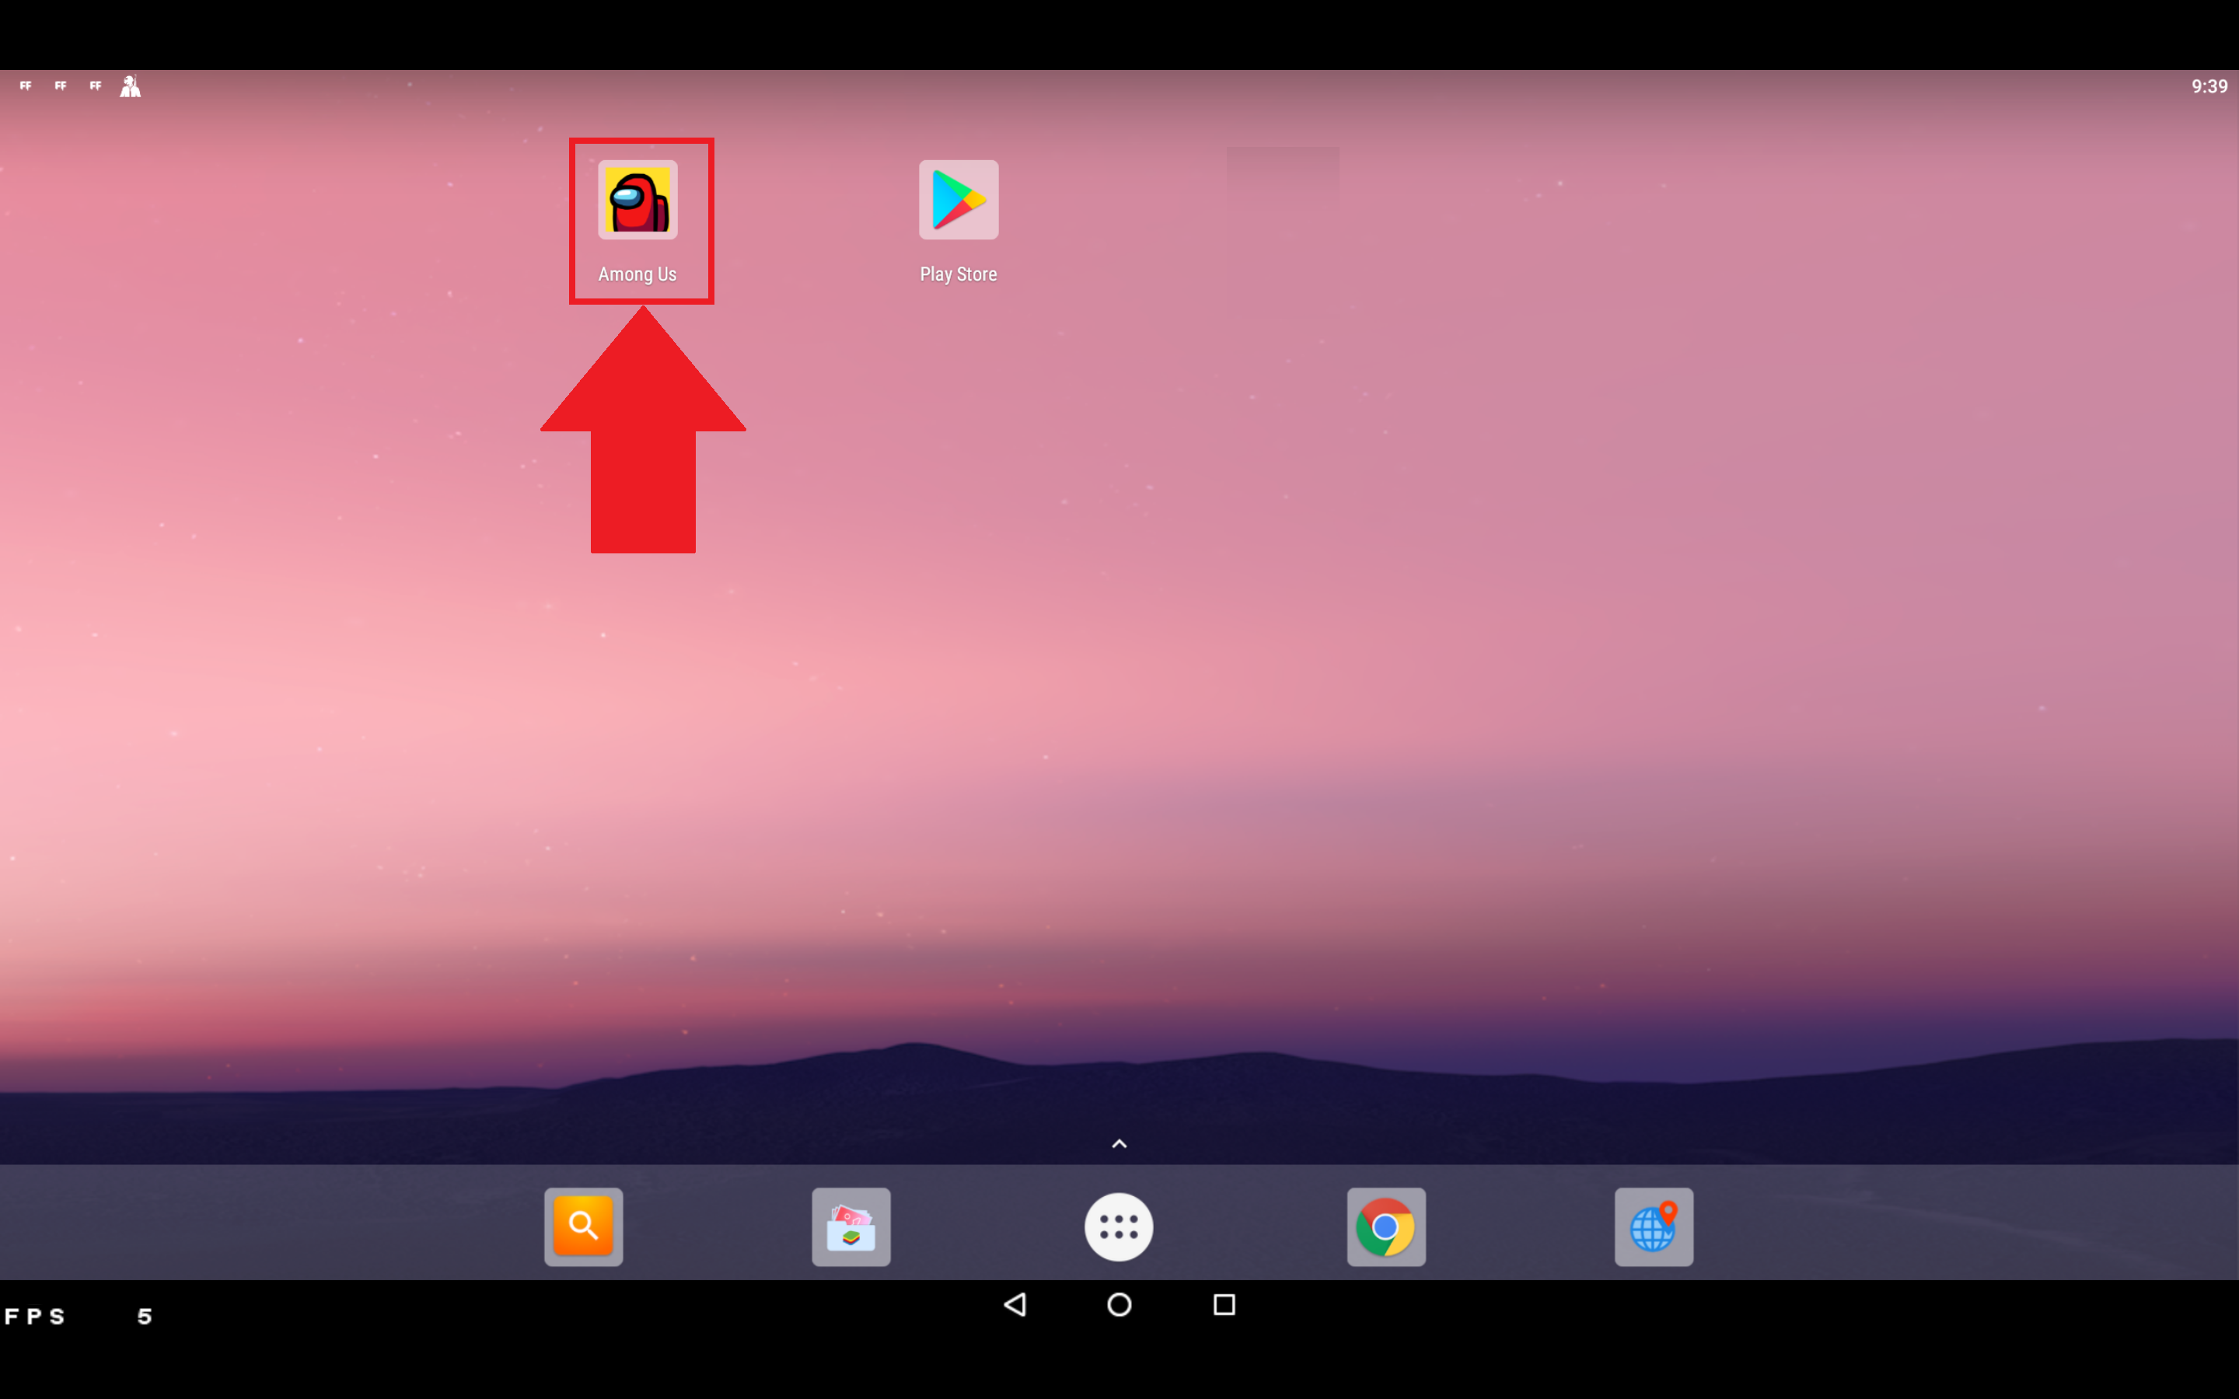Expand notification panel from status bar
Image resolution: width=2239 pixels, height=1399 pixels.
[x=1119, y=85]
